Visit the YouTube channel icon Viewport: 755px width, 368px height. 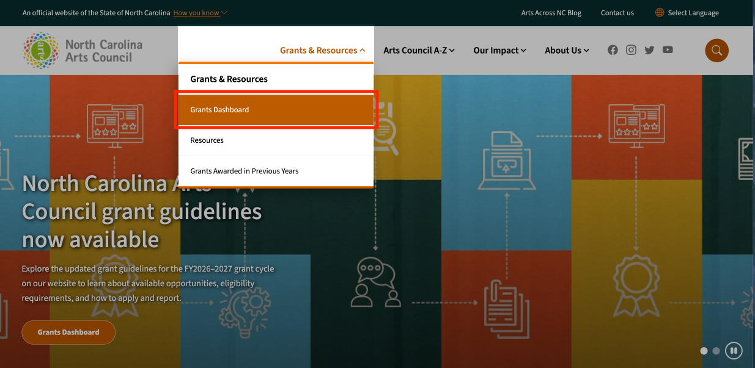(x=668, y=50)
